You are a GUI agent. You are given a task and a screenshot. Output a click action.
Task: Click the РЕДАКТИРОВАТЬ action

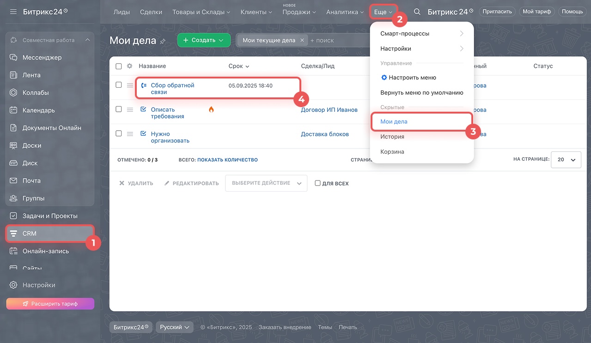[192, 183]
